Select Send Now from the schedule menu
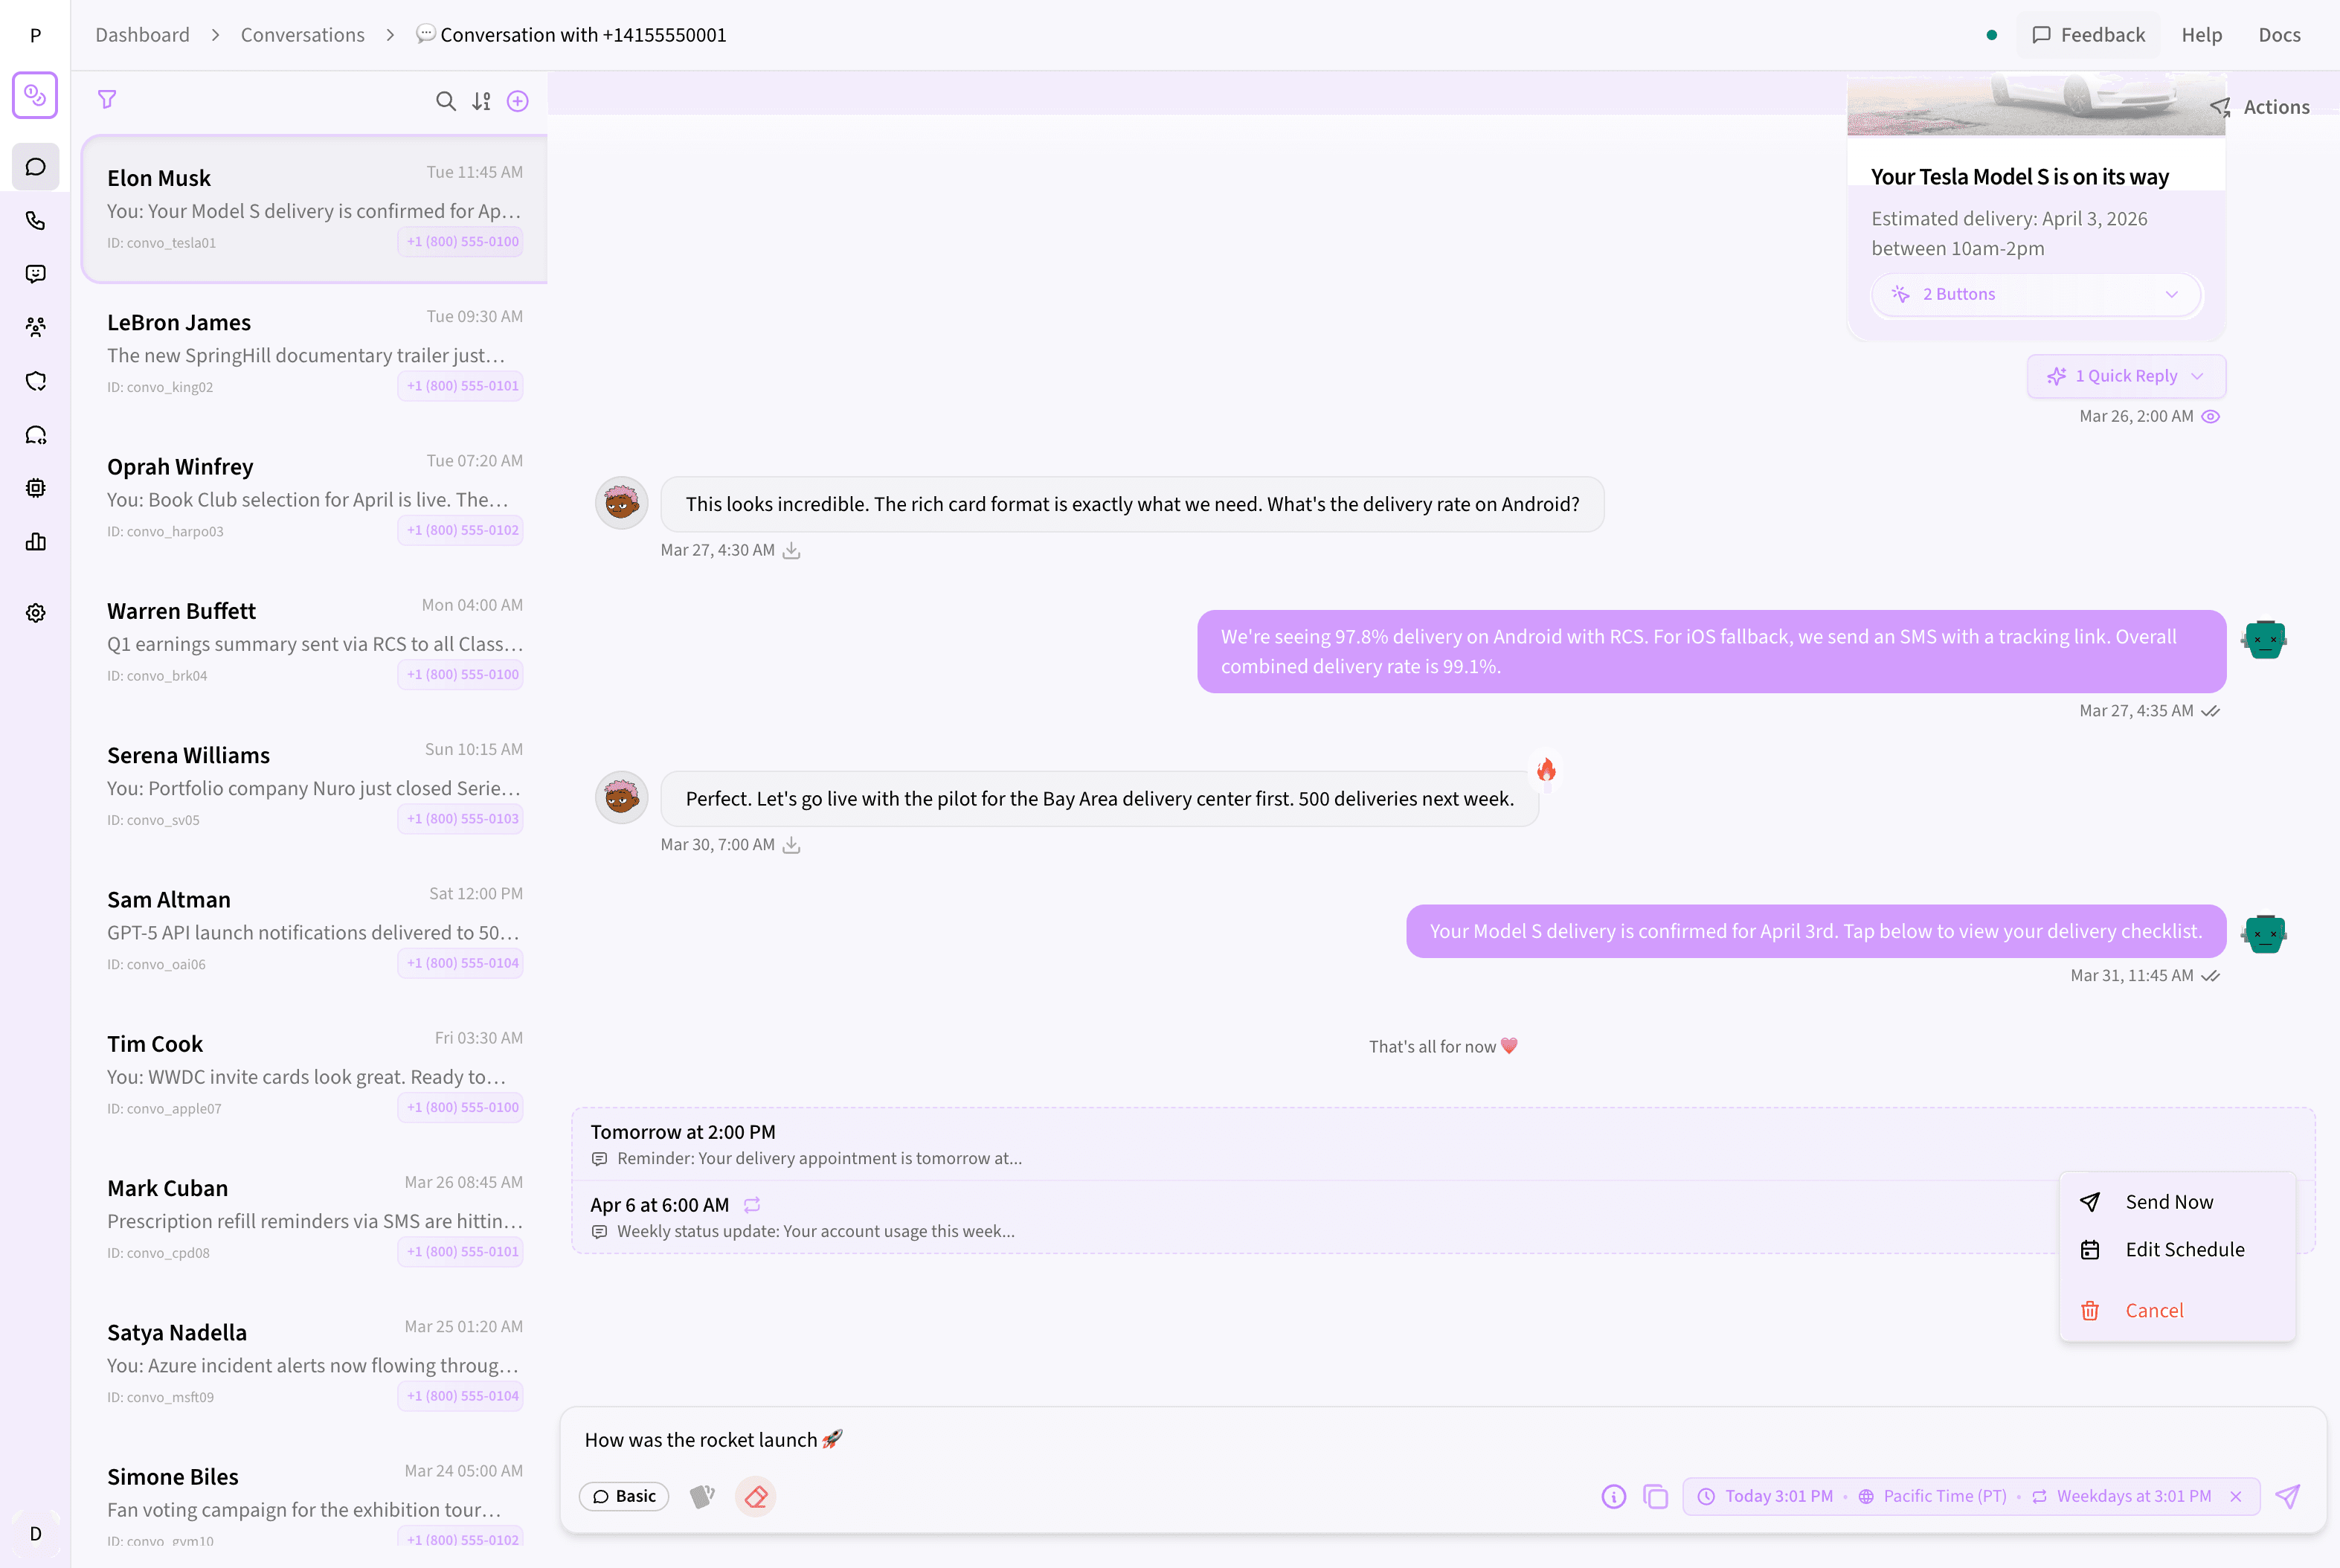Viewport: 2340px width, 1568px height. pos(2169,1201)
